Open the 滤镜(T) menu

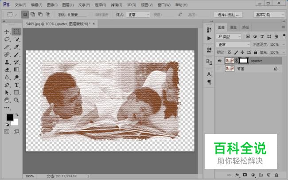point(117,5)
